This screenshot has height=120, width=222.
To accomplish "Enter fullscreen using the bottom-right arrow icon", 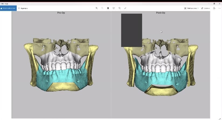I will pos(219,116).
